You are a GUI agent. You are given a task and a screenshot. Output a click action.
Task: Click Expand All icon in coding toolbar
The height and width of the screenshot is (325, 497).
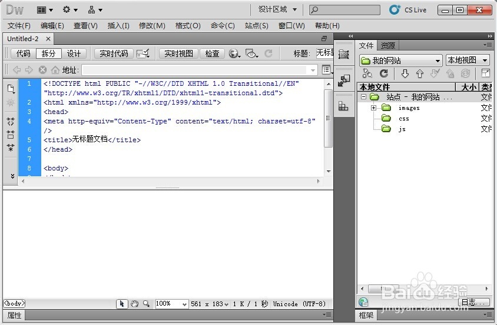(11, 148)
